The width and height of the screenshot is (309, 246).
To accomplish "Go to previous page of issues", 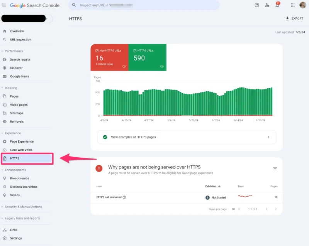I will coord(267,209).
